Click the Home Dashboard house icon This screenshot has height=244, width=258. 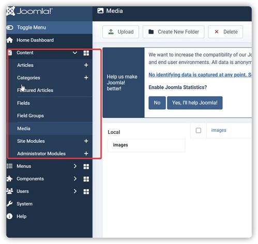pyautogui.click(x=10, y=40)
